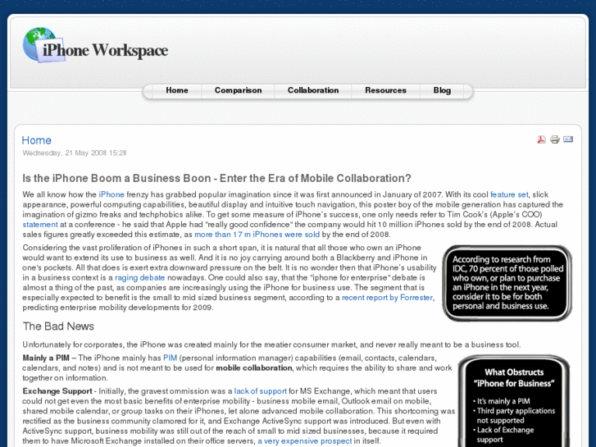Click 'The Bad News' heading
Image resolution: width=596 pixels, height=447 pixels.
pyautogui.click(x=58, y=326)
